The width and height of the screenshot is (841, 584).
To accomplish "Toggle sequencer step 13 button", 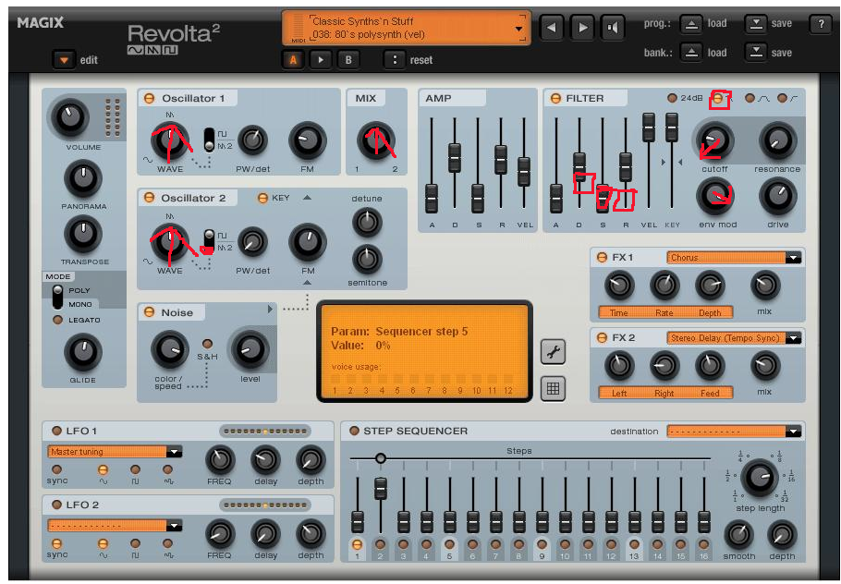I will point(634,545).
